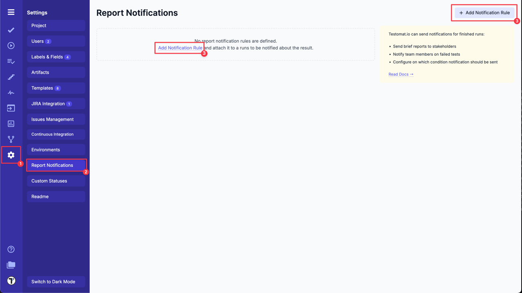Switch the interface to Dark Mode

[56, 281]
